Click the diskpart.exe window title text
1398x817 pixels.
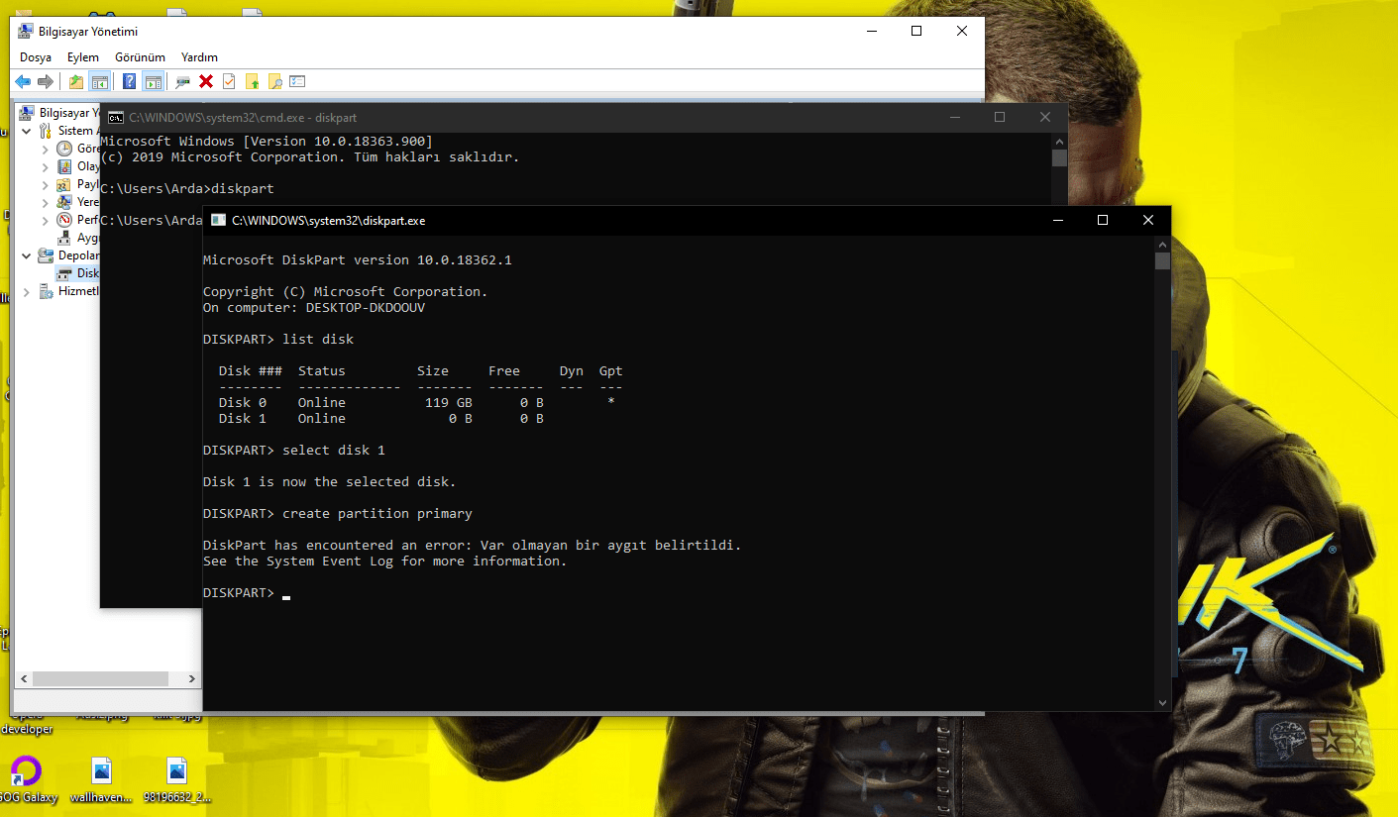[x=329, y=220]
